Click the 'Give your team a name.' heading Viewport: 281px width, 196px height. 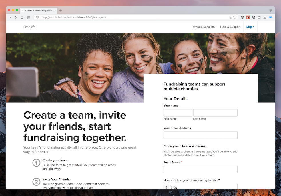[x=185, y=146]
